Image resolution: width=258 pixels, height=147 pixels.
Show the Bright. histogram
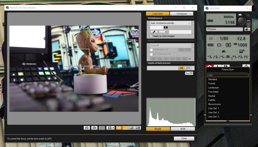point(158,129)
